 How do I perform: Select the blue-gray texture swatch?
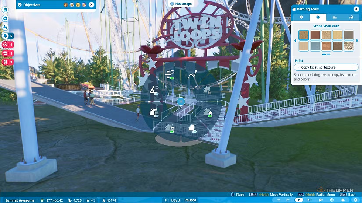coord(315,46)
